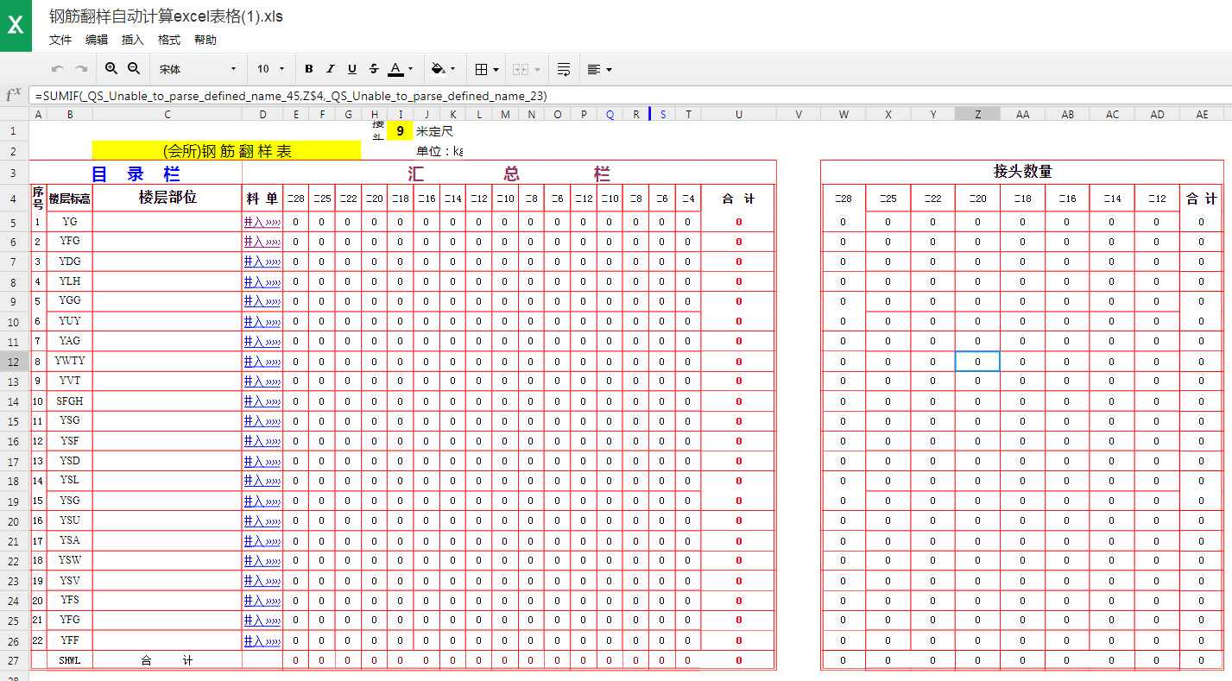Click the Undo arrow in toolbar

tap(58, 69)
